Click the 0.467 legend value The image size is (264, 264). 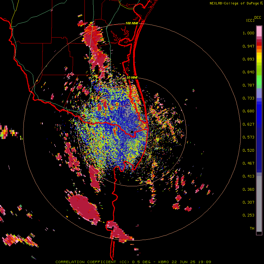pos(248,163)
